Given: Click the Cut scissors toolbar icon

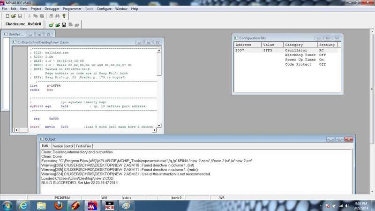Looking at the screenshot, I should point(29,16).
